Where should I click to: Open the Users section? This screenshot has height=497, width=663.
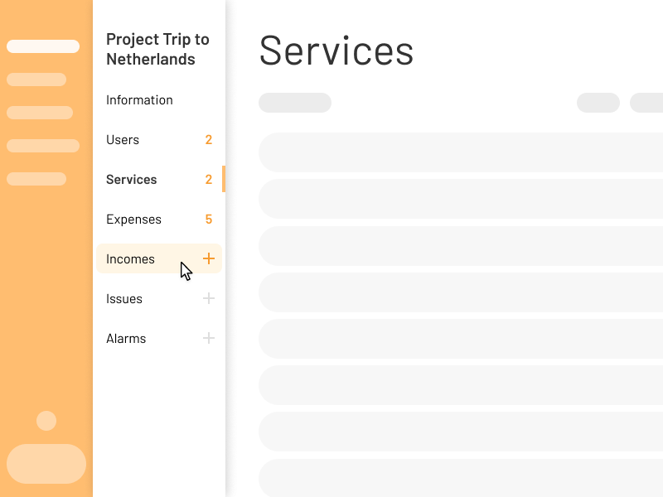pos(123,140)
